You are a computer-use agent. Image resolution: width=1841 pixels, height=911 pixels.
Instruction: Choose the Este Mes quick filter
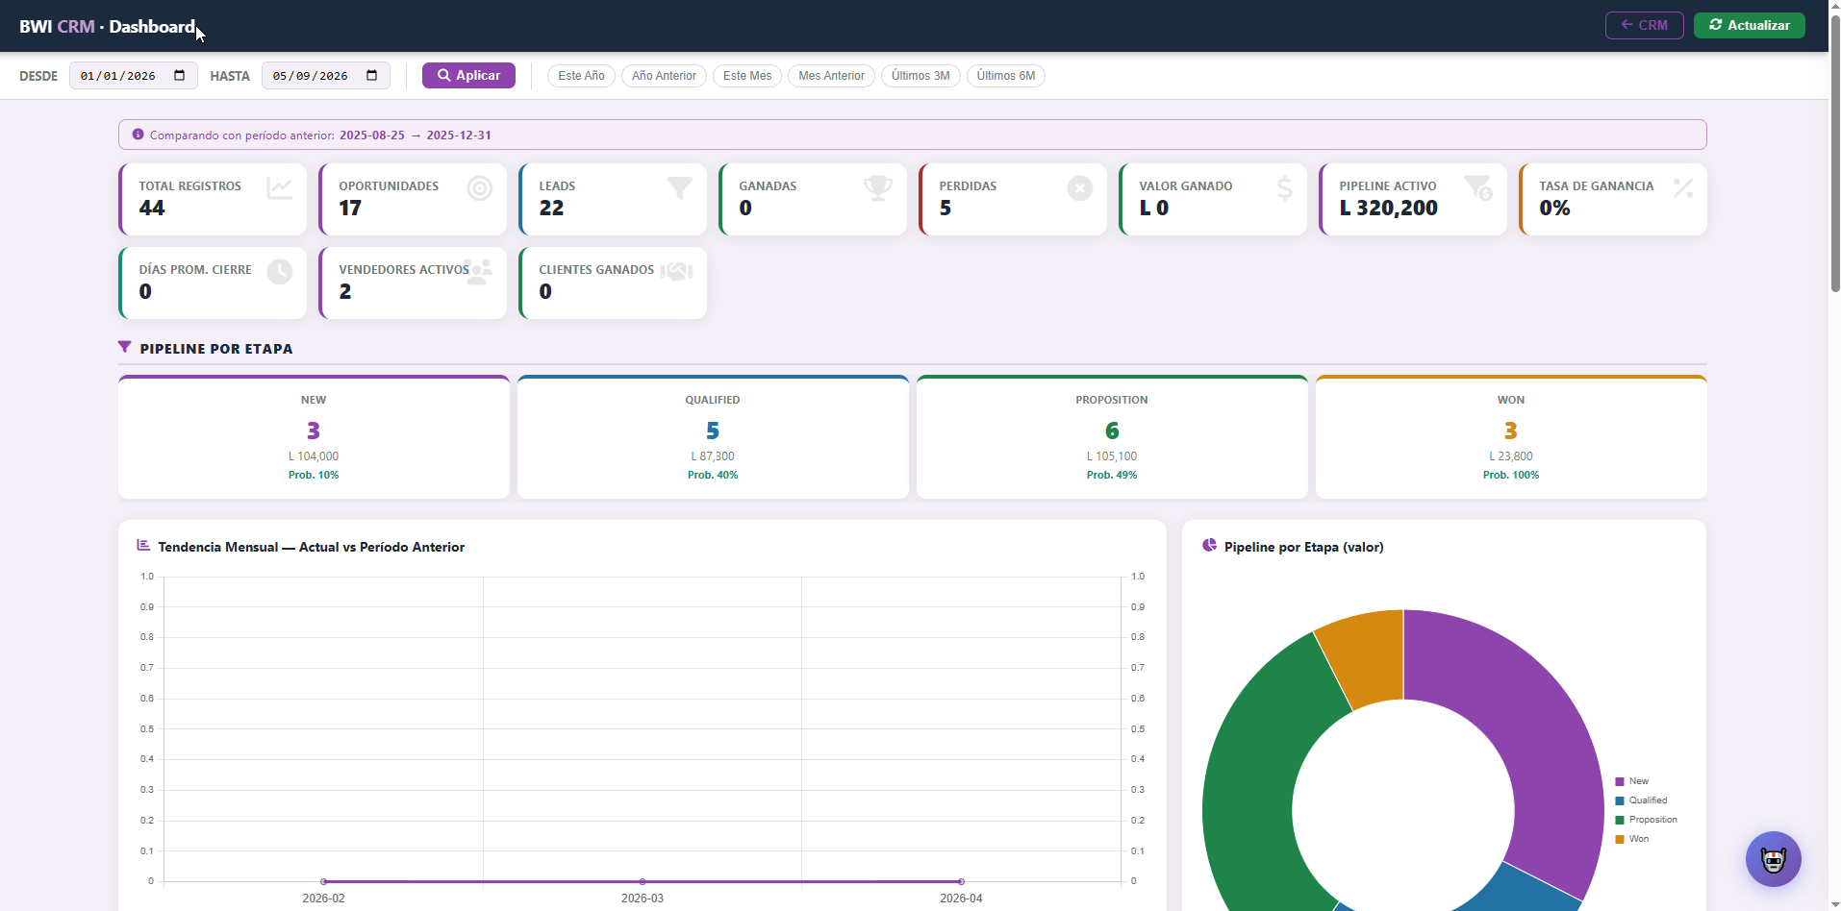[747, 76]
